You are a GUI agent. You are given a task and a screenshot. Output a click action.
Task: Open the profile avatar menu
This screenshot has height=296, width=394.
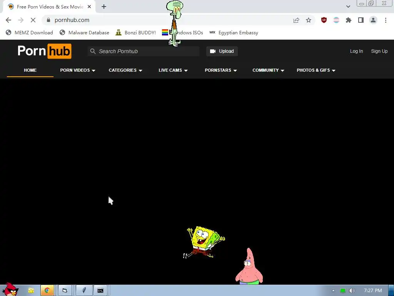(373, 20)
